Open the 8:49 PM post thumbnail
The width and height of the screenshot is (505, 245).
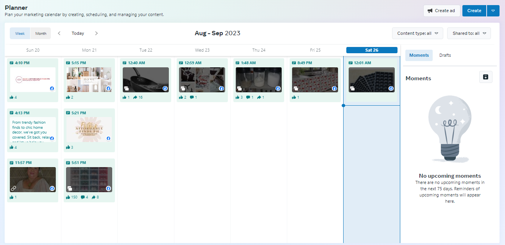point(315,80)
